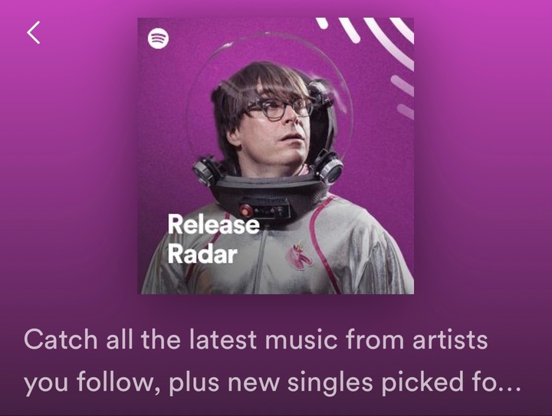Click the right helmet connector valve
The image size is (552, 416).
pyautogui.click(x=329, y=169)
